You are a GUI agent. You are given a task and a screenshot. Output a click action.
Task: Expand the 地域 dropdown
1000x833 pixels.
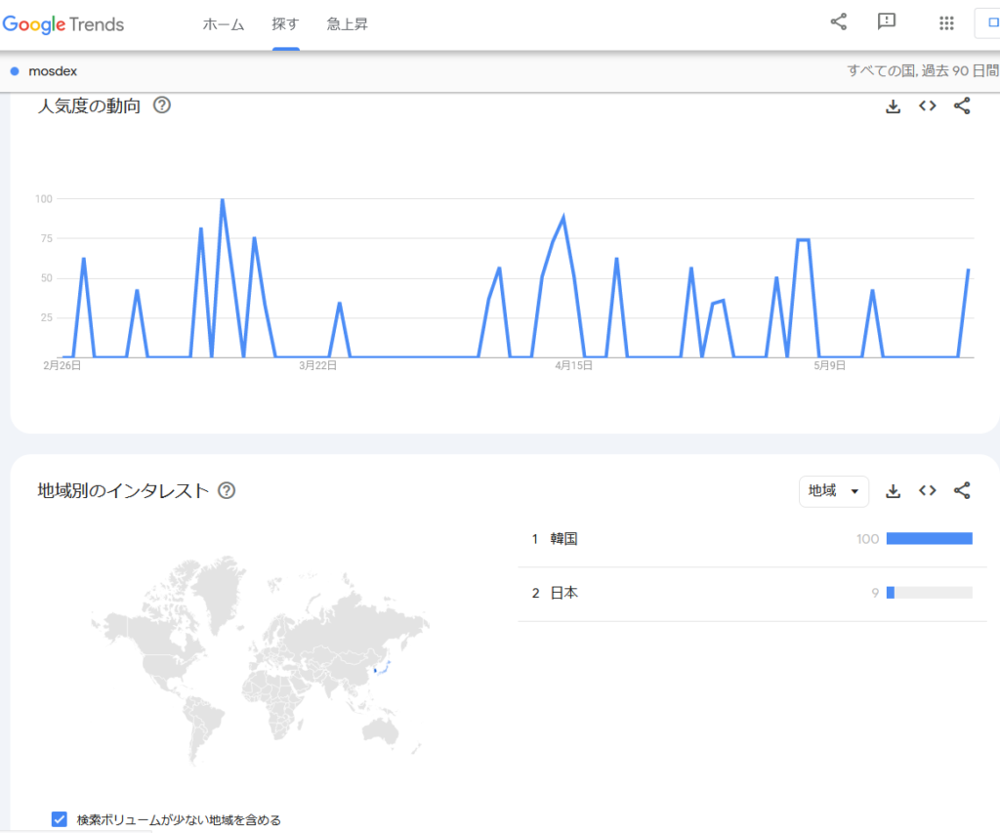833,491
